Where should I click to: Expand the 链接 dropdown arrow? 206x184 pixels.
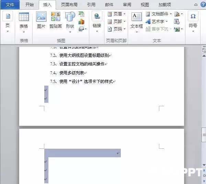pyautogui.click(x=97, y=31)
